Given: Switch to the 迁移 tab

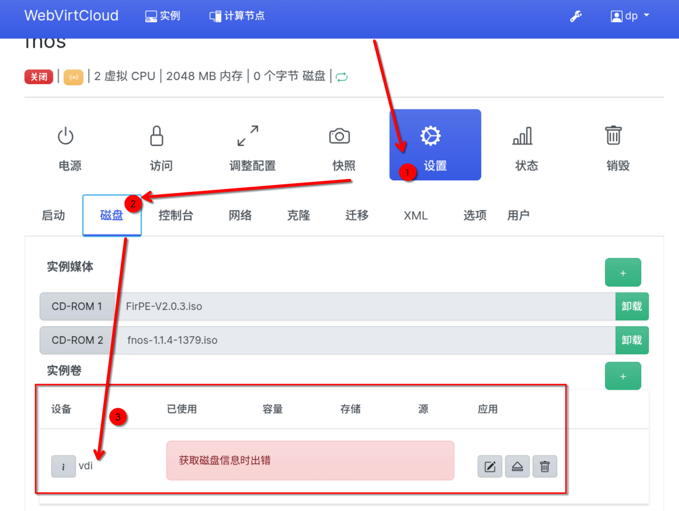Looking at the screenshot, I should (357, 215).
